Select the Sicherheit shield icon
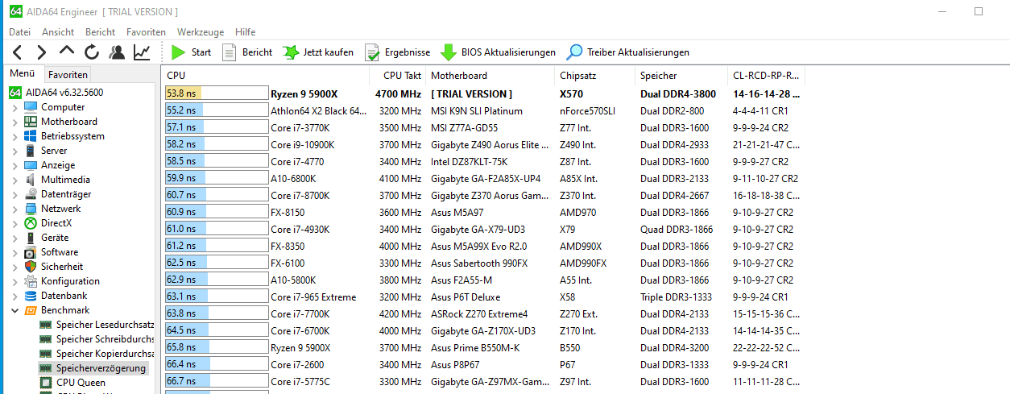Screen dimensions: 1010x394 pos(31,267)
